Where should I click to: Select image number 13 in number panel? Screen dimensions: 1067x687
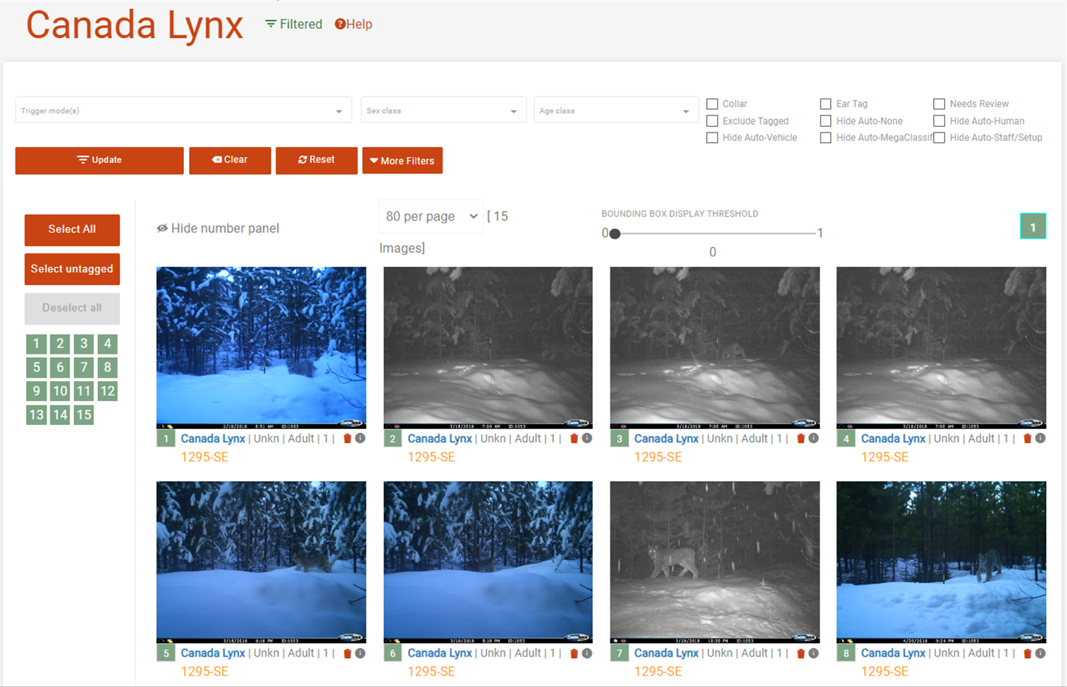(37, 415)
